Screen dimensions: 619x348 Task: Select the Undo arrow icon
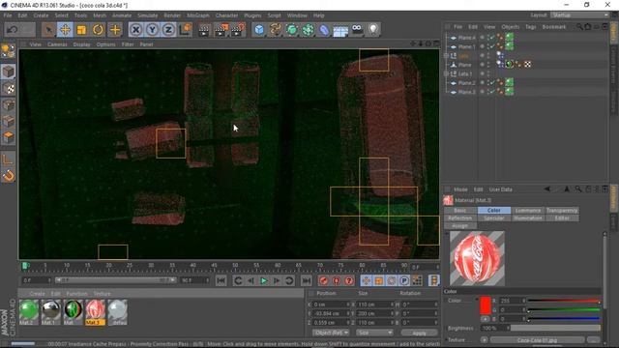13,30
